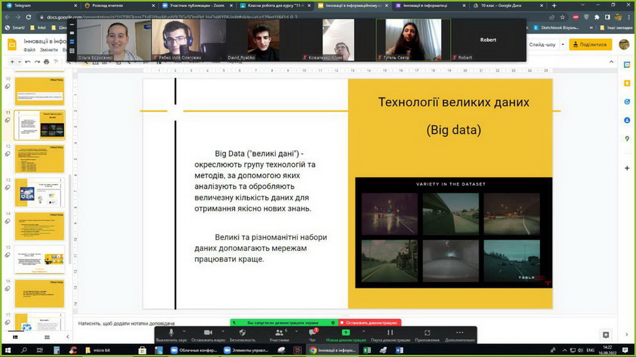The image size is (636, 357).
Task: Start a new screen share in Zoom
Action: click(x=346, y=335)
